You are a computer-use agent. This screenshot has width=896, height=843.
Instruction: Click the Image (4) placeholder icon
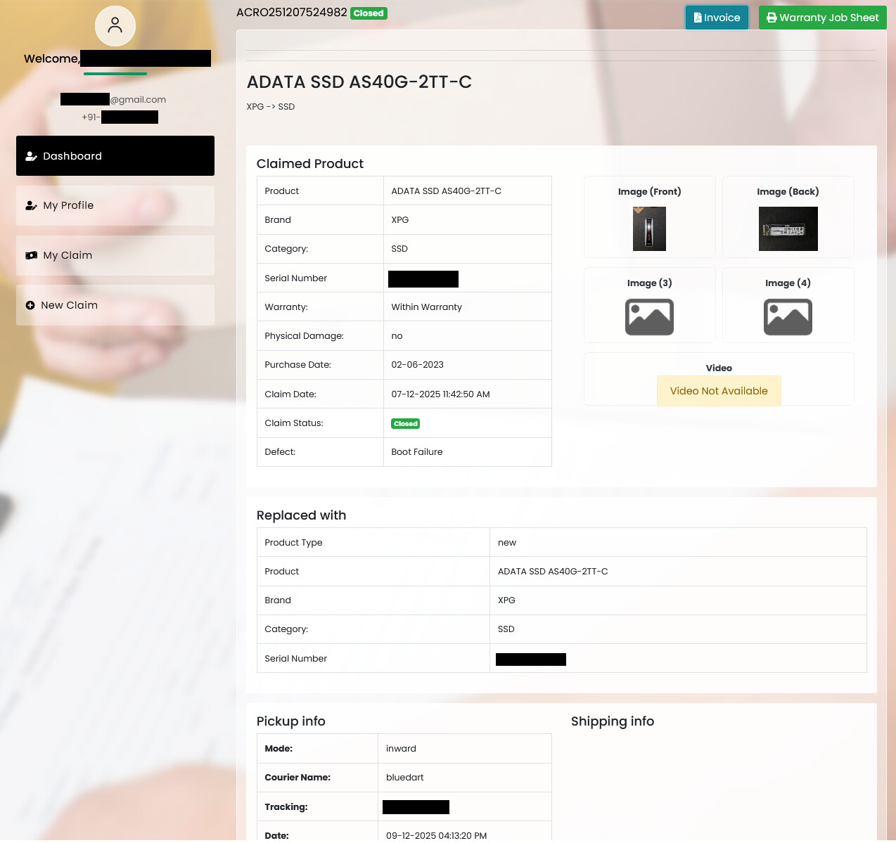[788, 317]
